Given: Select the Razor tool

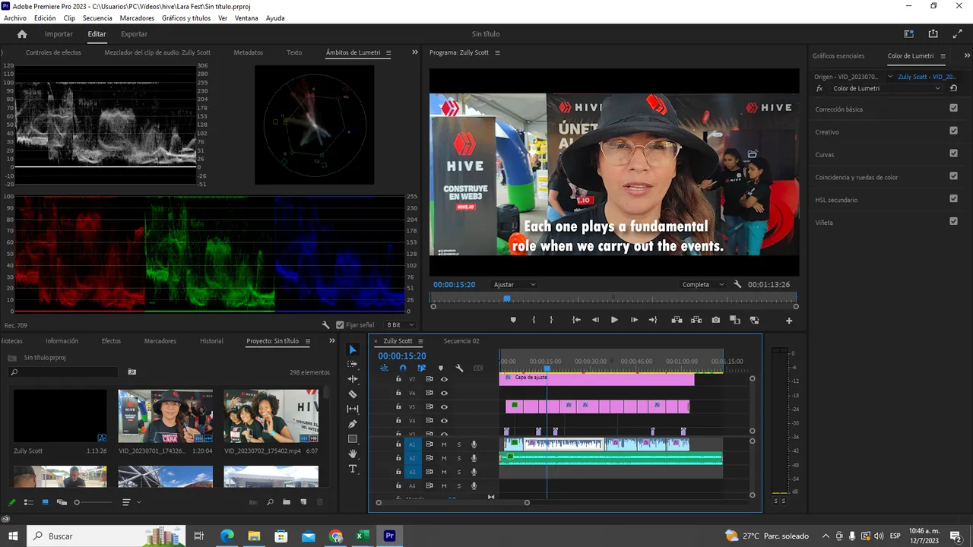Looking at the screenshot, I should (353, 394).
